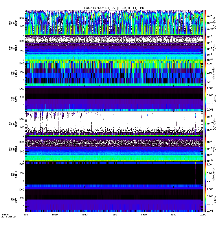Click the nT²/Hz unit label of thb scm3 panel

(x=215, y=48)
